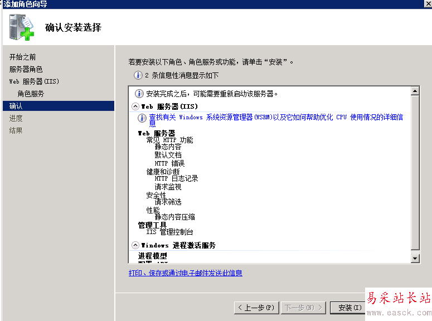Click the info icon beside 2 条信息性消息显示如下
The width and height of the screenshot is (432, 321).
point(138,75)
